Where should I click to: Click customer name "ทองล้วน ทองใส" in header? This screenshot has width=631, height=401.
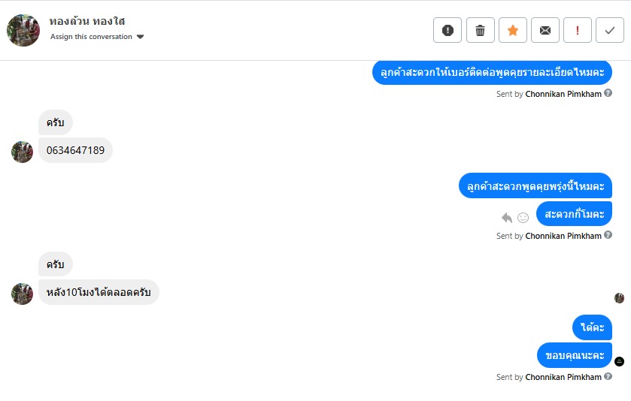point(86,21)
